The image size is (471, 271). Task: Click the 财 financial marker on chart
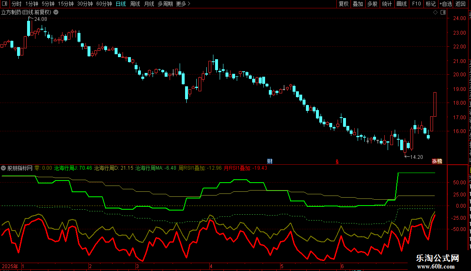tap(270, 161)
